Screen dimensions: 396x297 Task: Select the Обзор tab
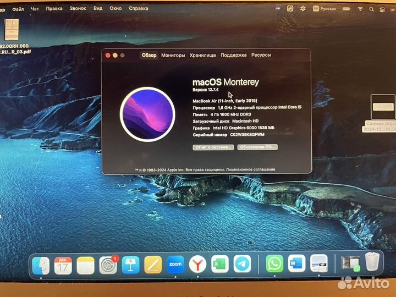148,56
